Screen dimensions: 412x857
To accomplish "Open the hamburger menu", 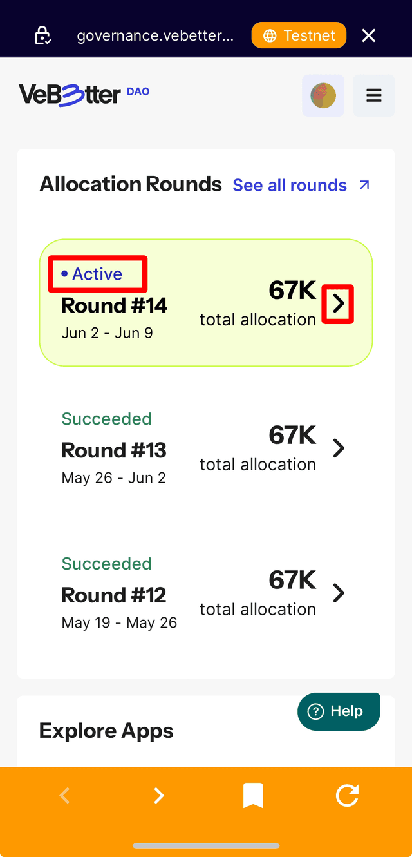I will click(x=373, y=95).
